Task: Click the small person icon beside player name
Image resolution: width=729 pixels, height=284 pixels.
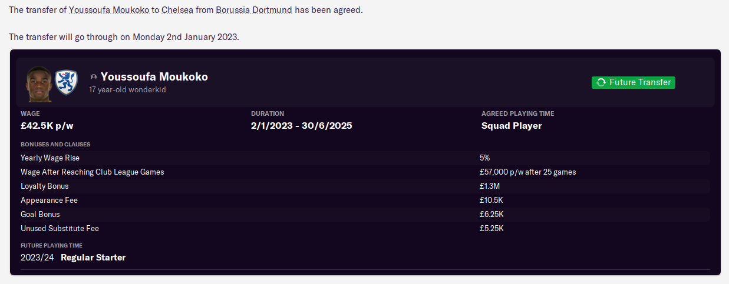Action: 93,77
